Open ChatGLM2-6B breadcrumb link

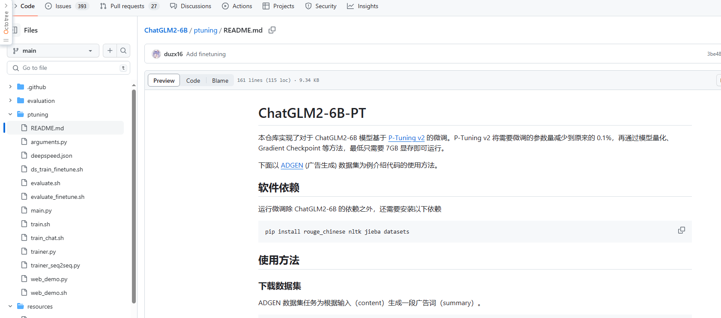coord(166,30)
